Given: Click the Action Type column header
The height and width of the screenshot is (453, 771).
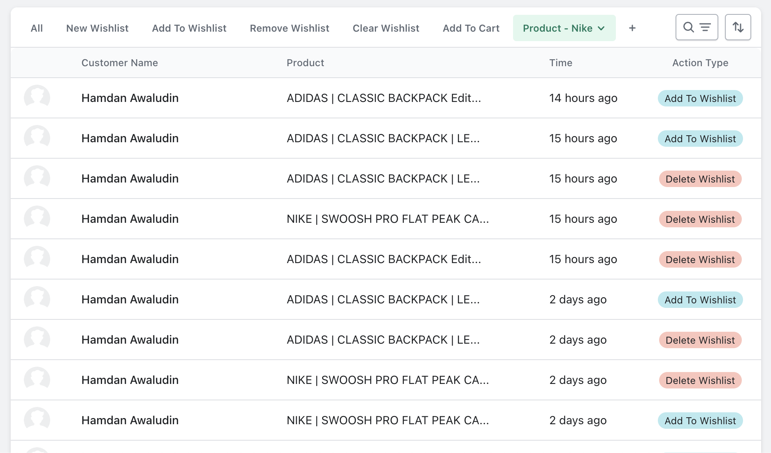Looking at the screenshot, I should click(700, 63).
